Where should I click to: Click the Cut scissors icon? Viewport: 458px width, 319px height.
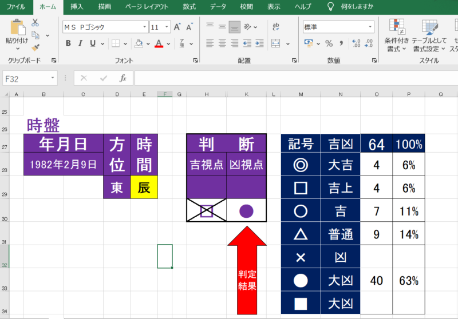click(35, 22)
